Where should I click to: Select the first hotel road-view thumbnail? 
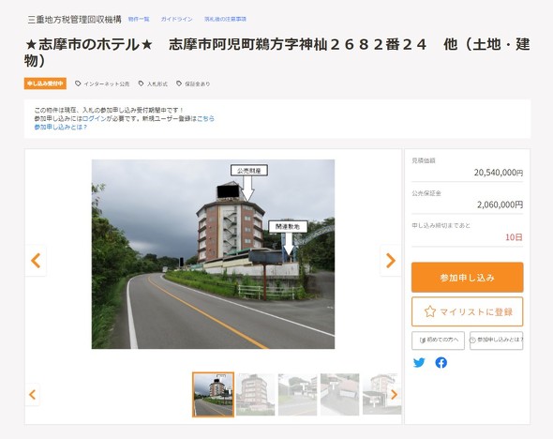click(213, 395)
